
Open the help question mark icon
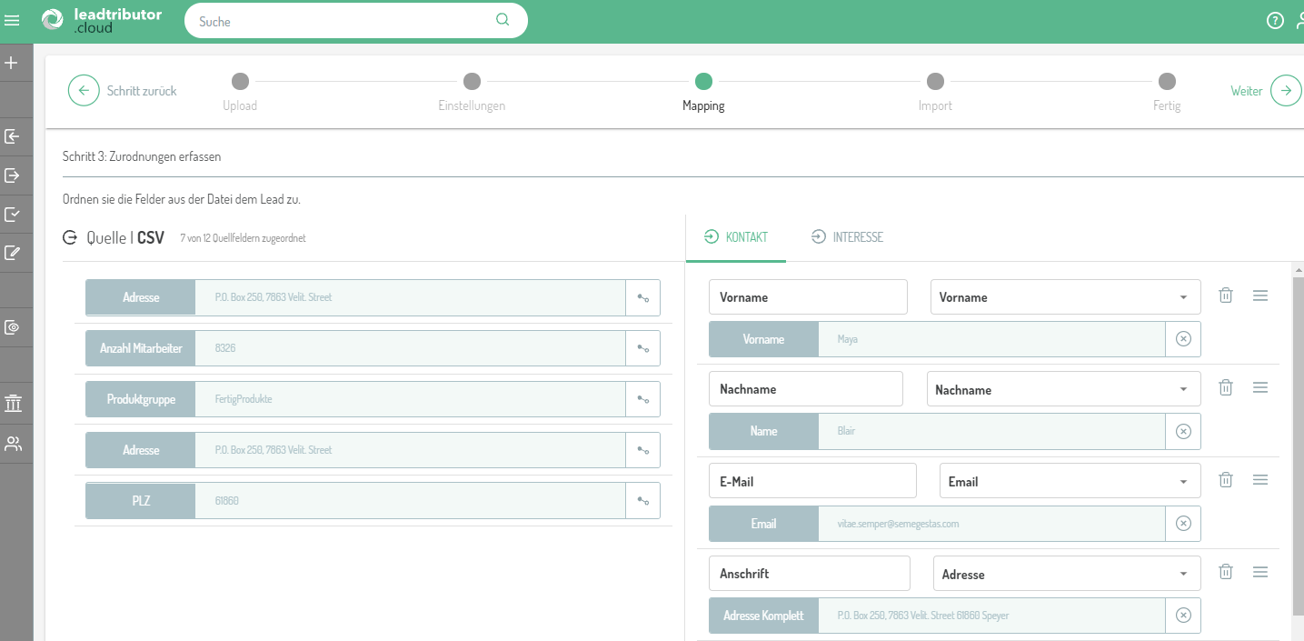1275,21
